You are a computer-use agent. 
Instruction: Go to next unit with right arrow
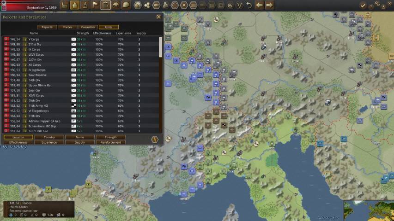pyautogui.click(x=269, y=5)
